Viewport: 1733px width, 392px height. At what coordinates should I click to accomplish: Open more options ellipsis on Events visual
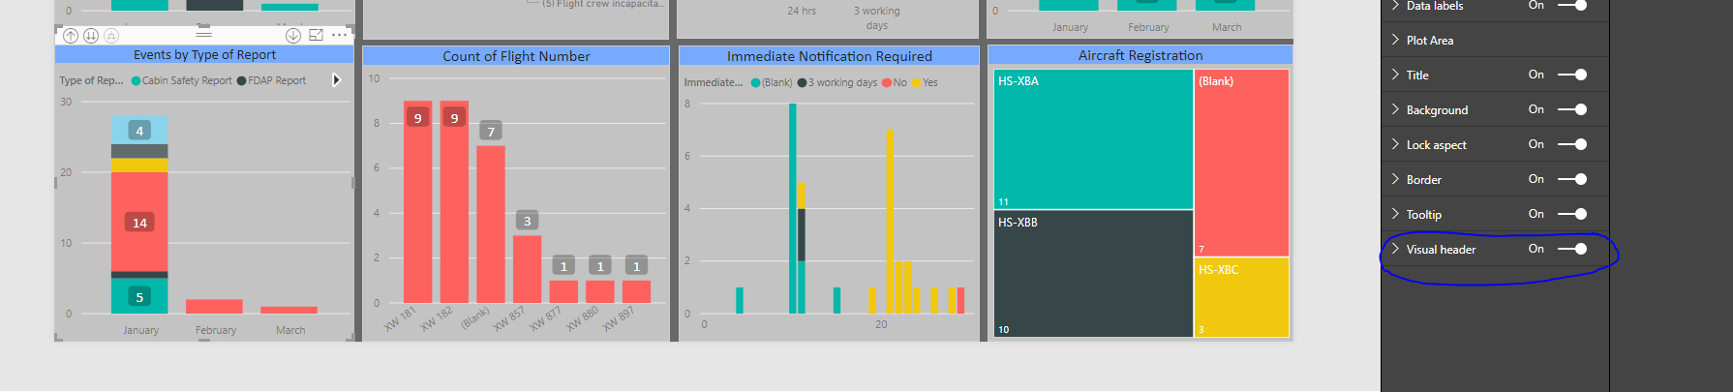(x=339, y=35)
